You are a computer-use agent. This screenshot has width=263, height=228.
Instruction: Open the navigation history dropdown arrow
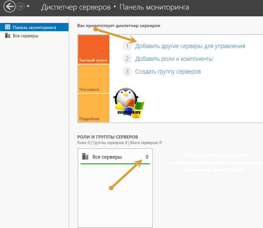[x=28, y=7]
